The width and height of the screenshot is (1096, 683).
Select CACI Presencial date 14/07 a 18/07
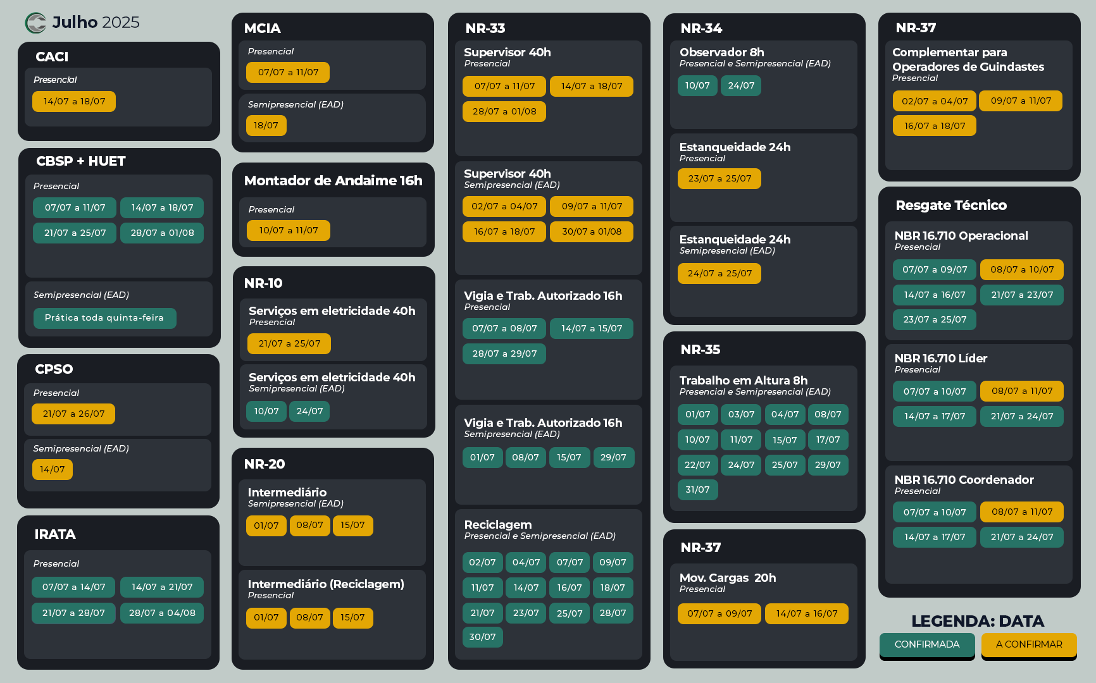74,101
